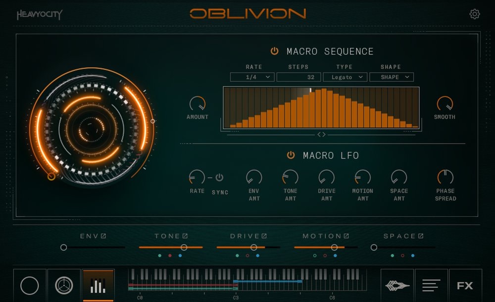Click the Heavyocity logo
Viewport: 495px width, 302px height.
(x=39, y=14)
